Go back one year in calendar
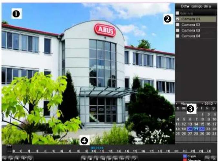 203,104
